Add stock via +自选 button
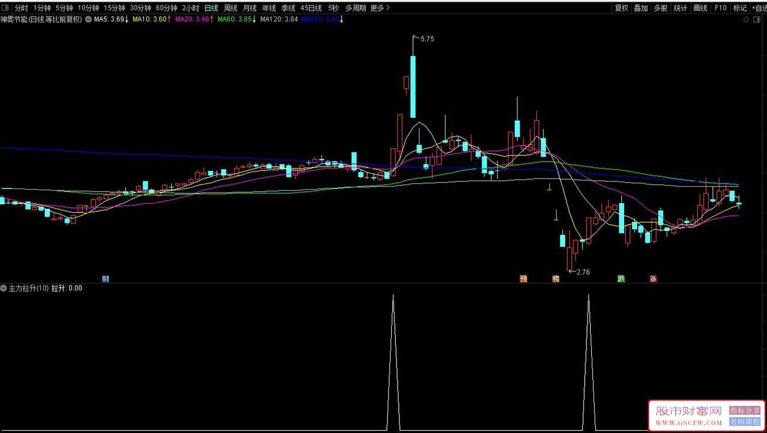767x433 pixels. (x=759, y=8)
